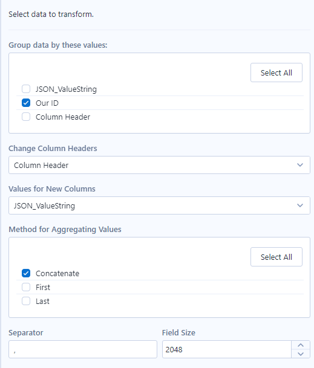Uncheck the Our ID checkbox

(x=26, y=103)
